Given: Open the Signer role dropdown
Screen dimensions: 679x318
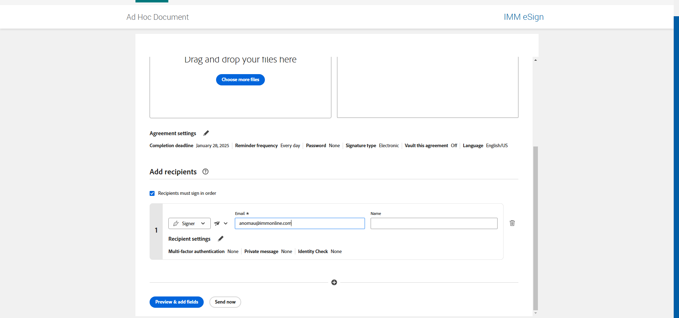Looking at the screenshot, I should point(203,223).
